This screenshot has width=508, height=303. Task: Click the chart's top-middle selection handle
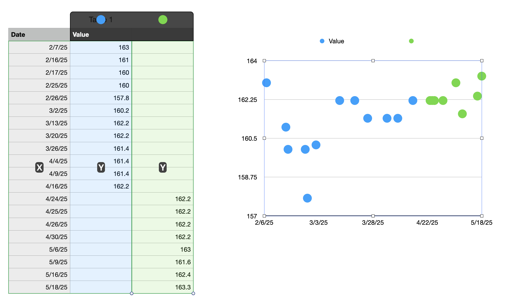pyautogui.click(x=373, y=61)
